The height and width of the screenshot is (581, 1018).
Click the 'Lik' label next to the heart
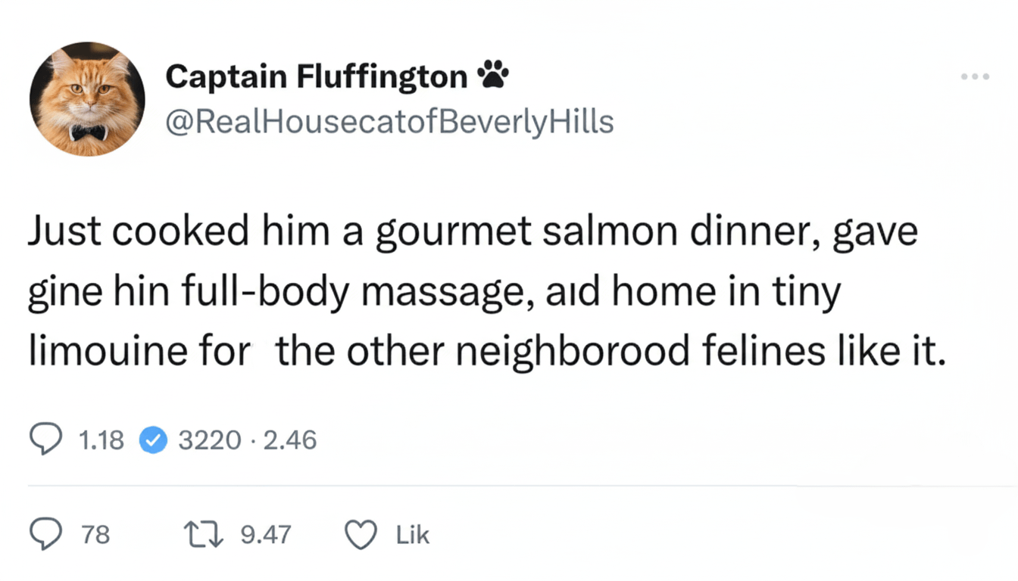[413, 536]
